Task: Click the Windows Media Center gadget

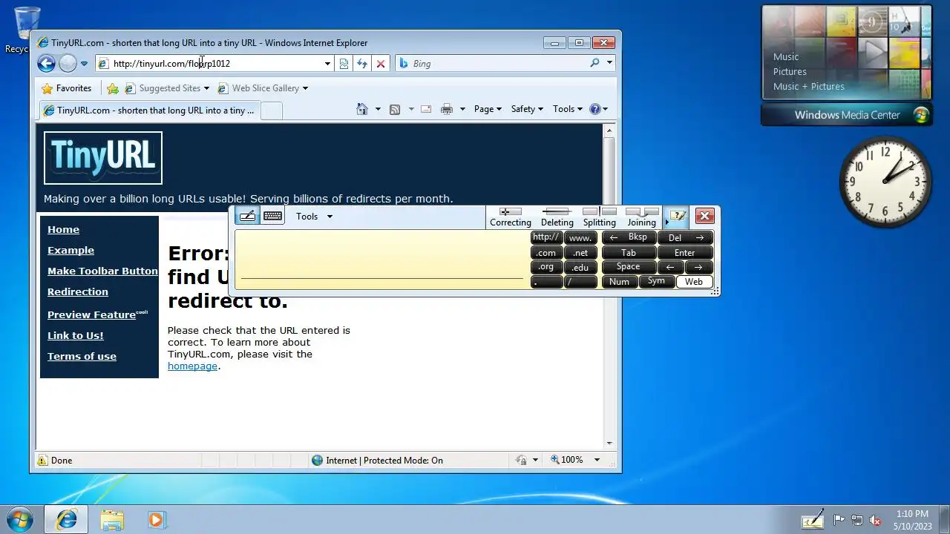Action: coord(847,65)
